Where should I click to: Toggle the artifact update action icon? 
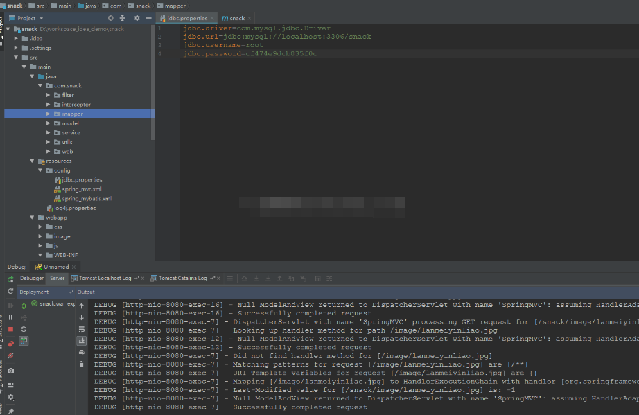tap(24, 341)
